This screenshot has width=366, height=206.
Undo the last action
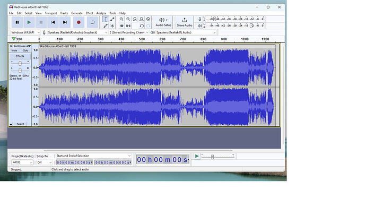point(142,25)
